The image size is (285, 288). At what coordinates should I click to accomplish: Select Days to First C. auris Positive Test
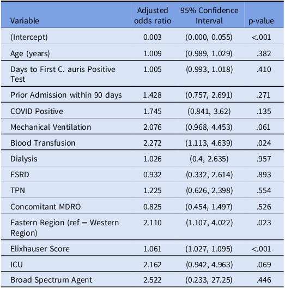(x=63, y=74)
